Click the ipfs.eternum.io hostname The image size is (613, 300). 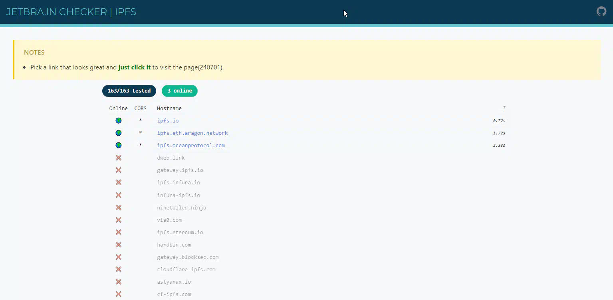coord(180,232)
